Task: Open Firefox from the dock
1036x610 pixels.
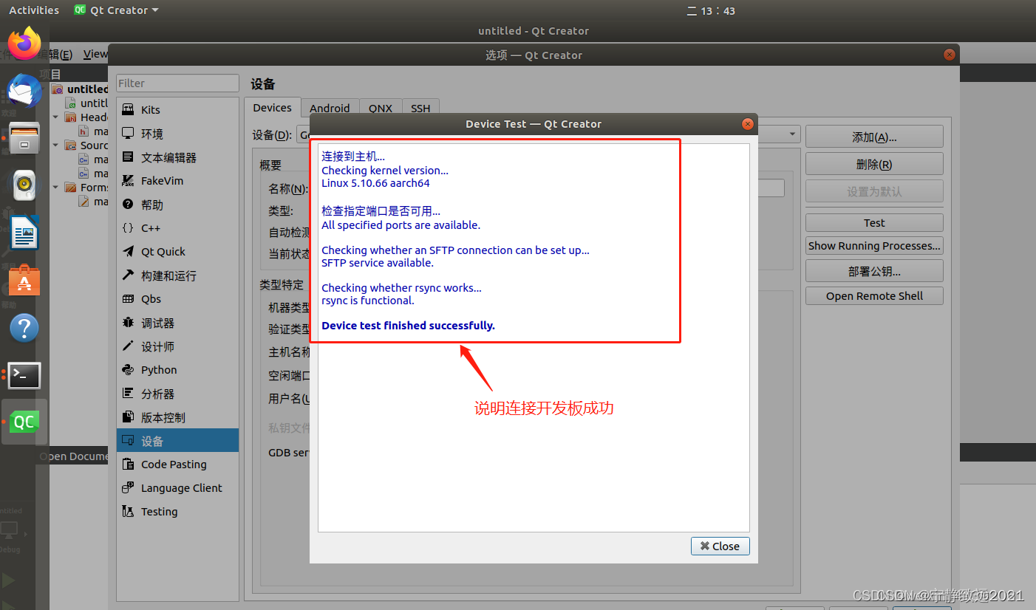Action: [x=24, y=43]
